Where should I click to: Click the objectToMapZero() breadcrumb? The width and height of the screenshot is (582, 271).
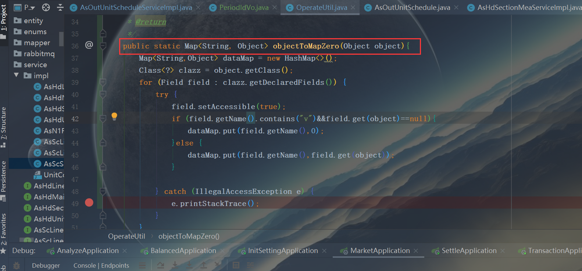189,236
